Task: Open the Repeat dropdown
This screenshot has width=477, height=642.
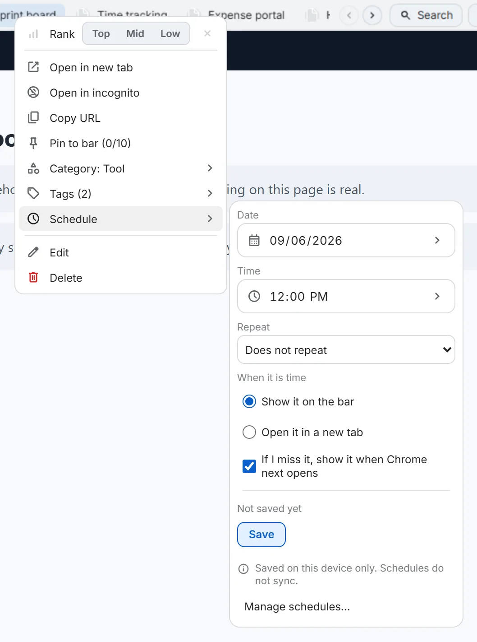Action: tap(346, 349)
